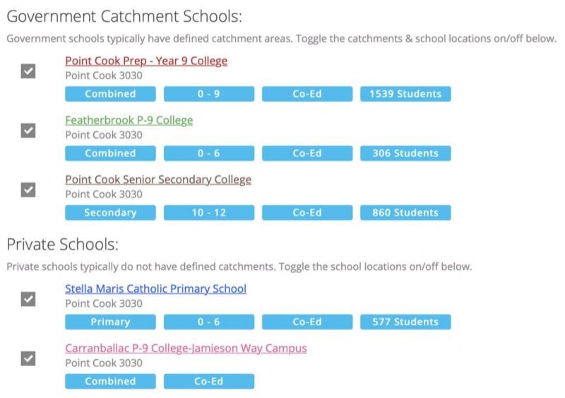Click the 10 - 12 year range tag
The image size is (565, 398).
point(208,213)
